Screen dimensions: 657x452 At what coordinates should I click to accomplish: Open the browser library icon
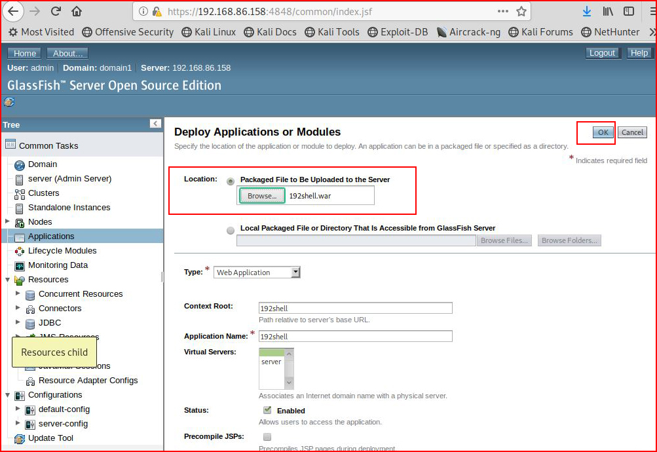click(x=608, y=11)
